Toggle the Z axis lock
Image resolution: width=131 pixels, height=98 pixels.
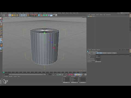tap(25, 15)
